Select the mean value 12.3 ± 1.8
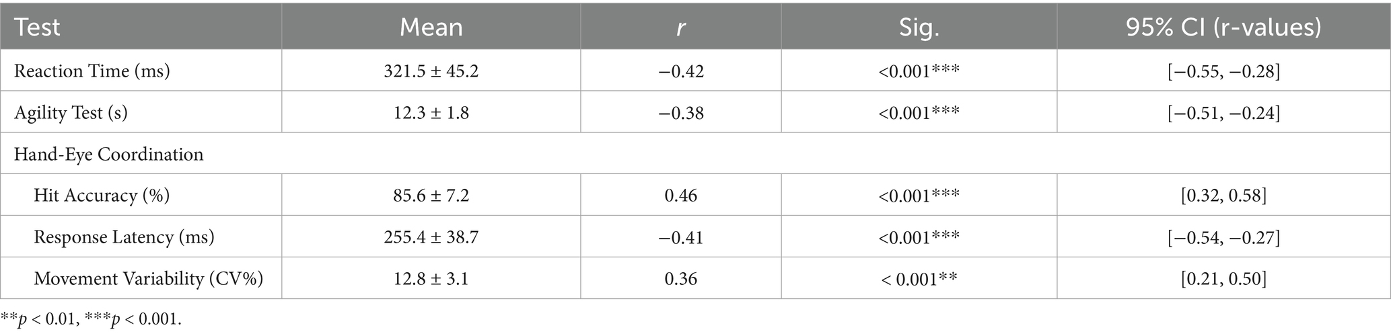 tap(431, 112)
